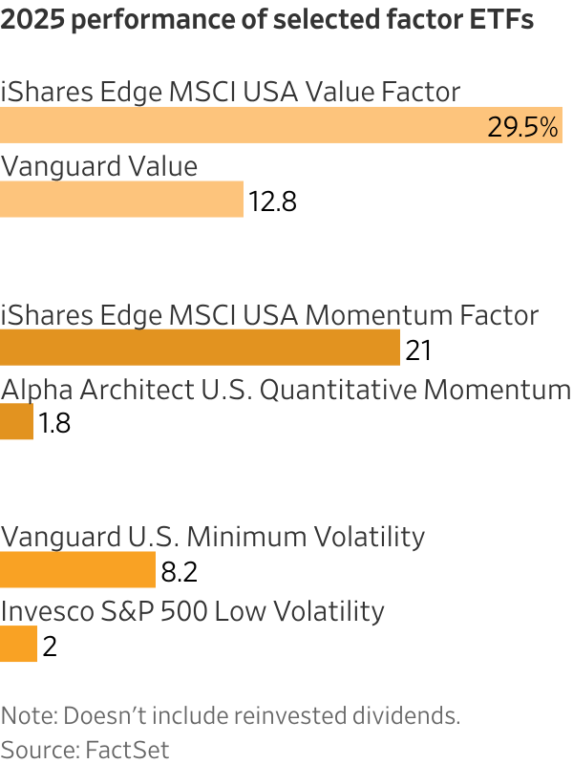Click the FactSet source line
Screen dimensions: 573x764
pos(85,749)
